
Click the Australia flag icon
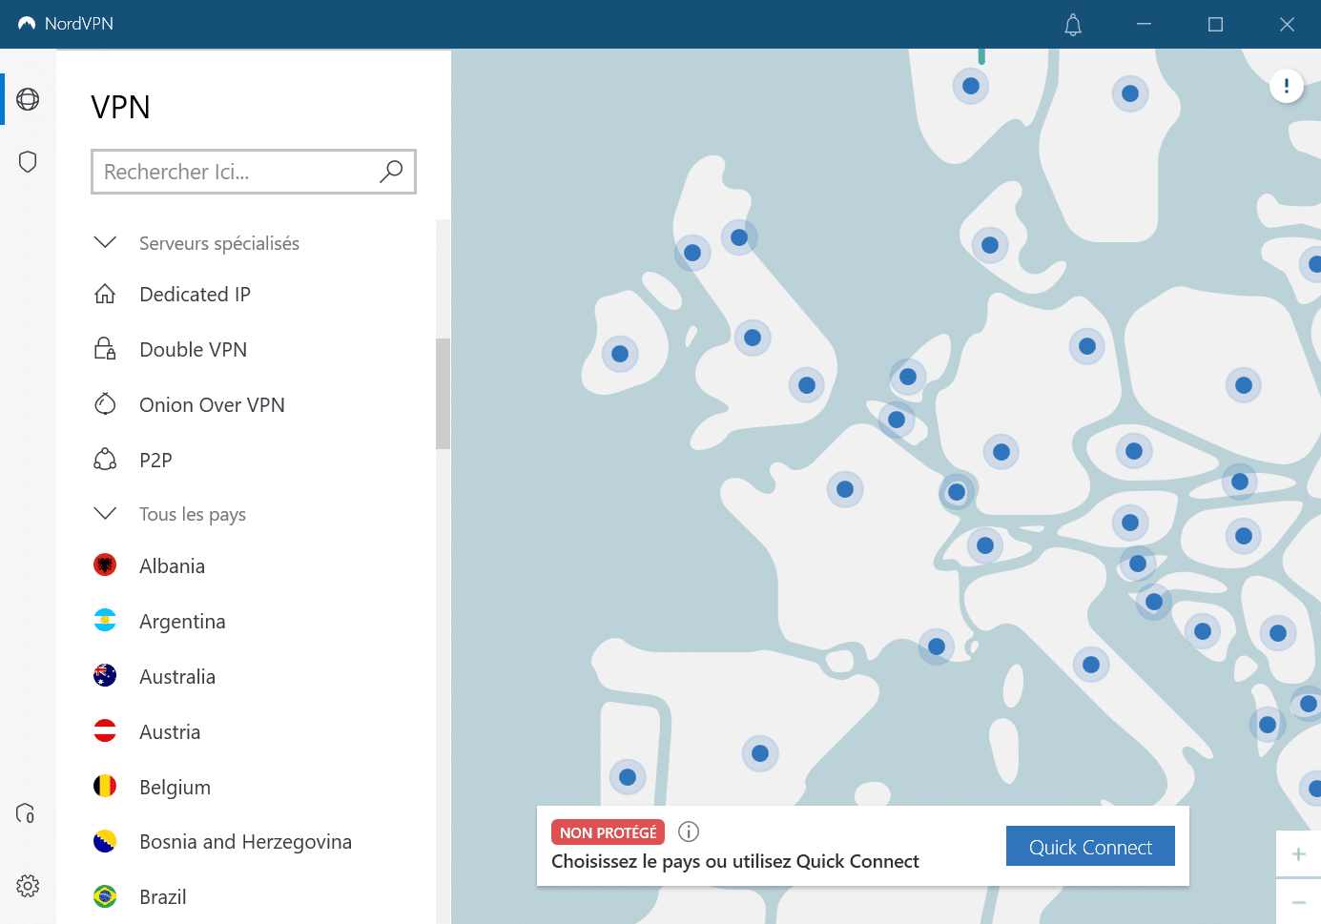[x=105, y=676]
